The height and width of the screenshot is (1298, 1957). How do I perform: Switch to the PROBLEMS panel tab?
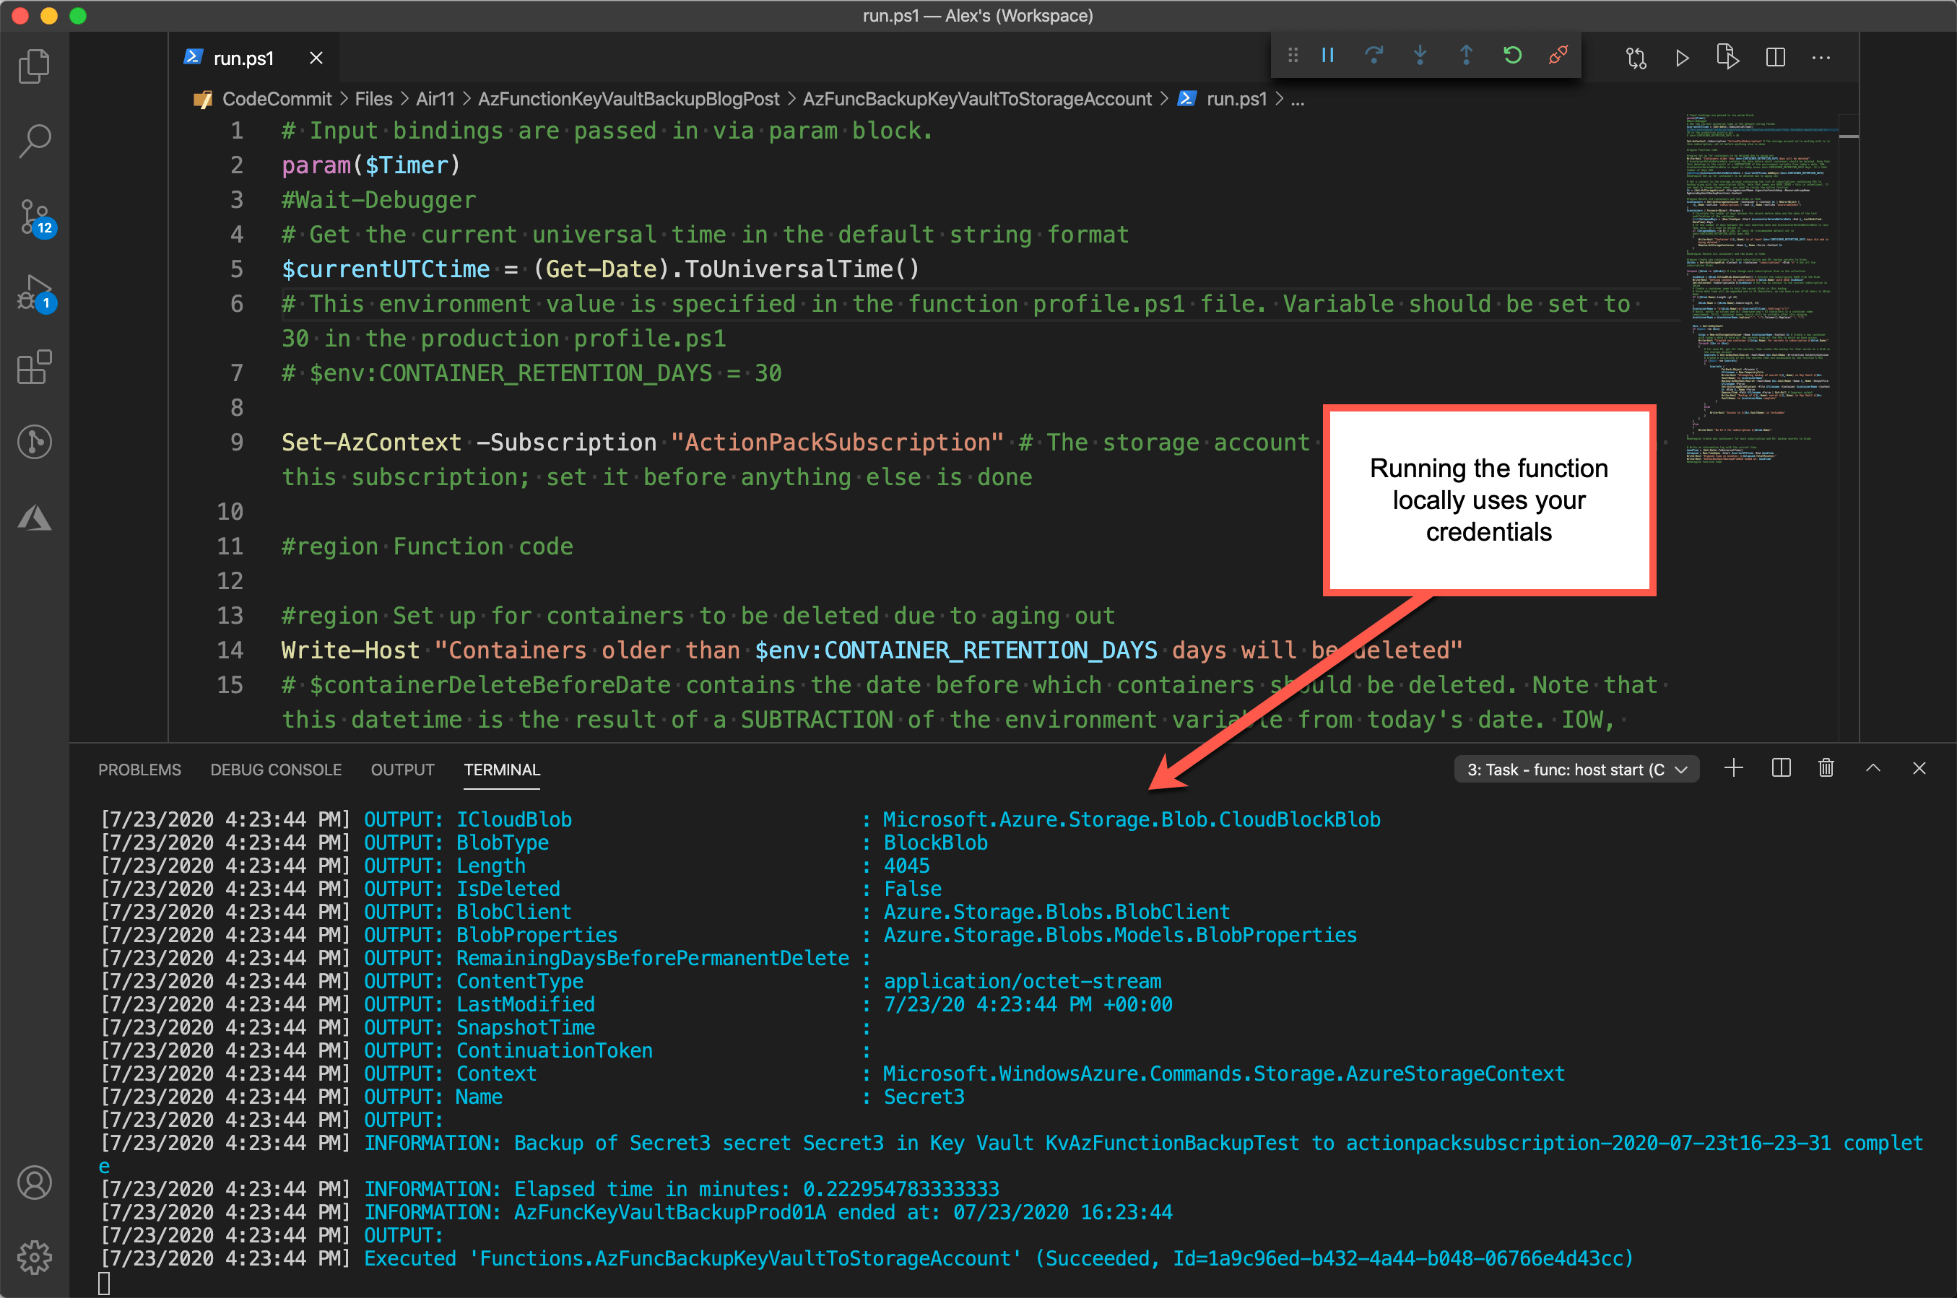point(139,769)
